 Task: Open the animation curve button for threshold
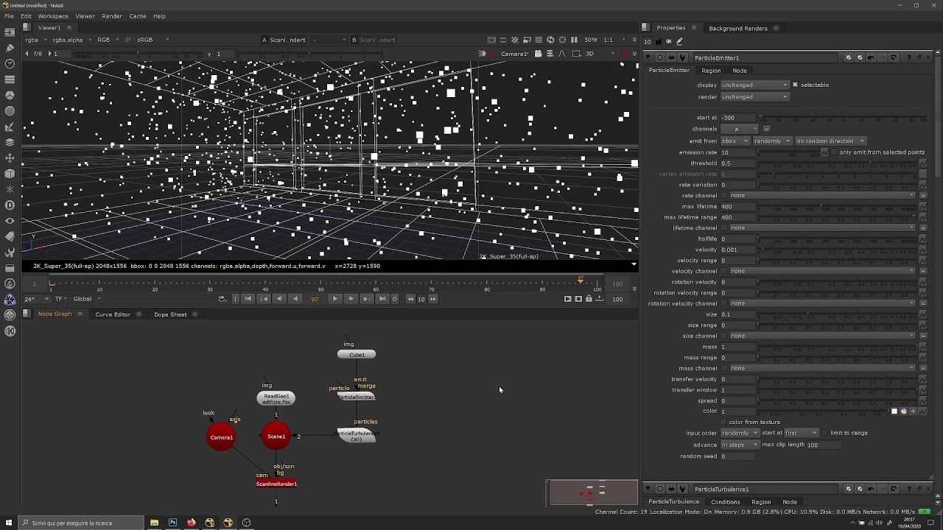[922, 163]
